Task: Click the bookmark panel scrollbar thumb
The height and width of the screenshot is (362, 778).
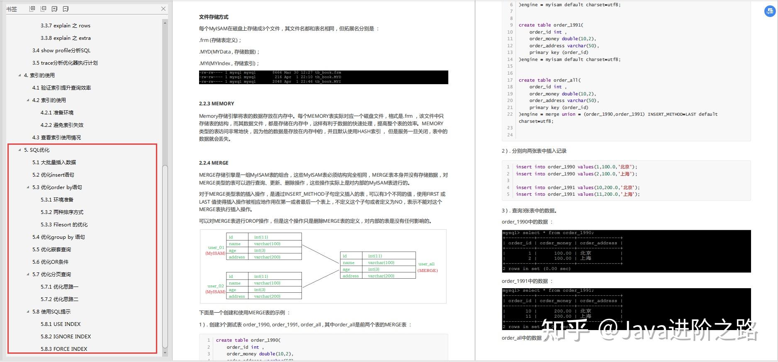Action: click(x=165, y=257)
